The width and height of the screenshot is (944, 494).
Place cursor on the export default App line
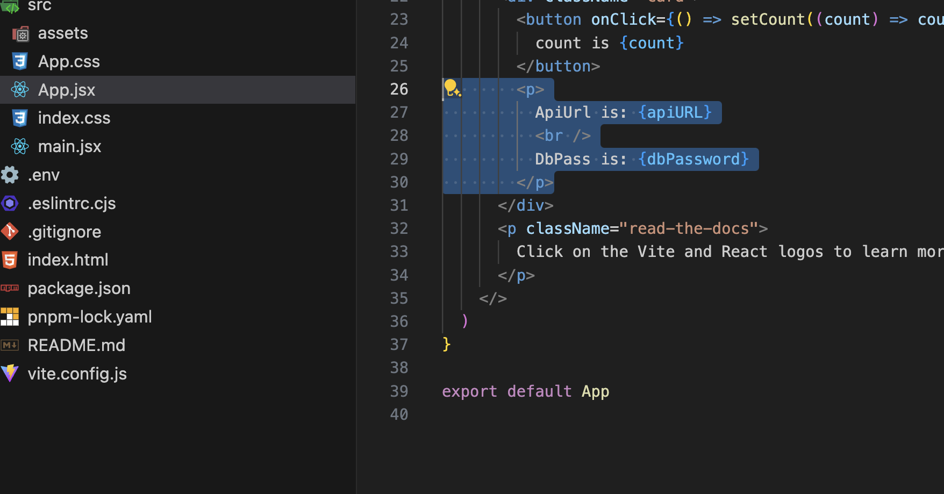(x=526, y=391)
